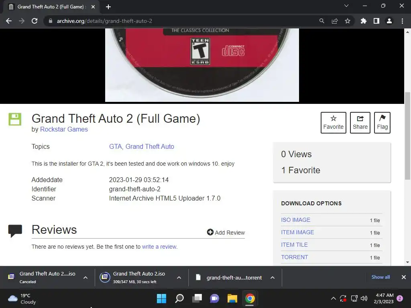Click the address bar URL
411x308 pixels.
(x=104, y=21)
